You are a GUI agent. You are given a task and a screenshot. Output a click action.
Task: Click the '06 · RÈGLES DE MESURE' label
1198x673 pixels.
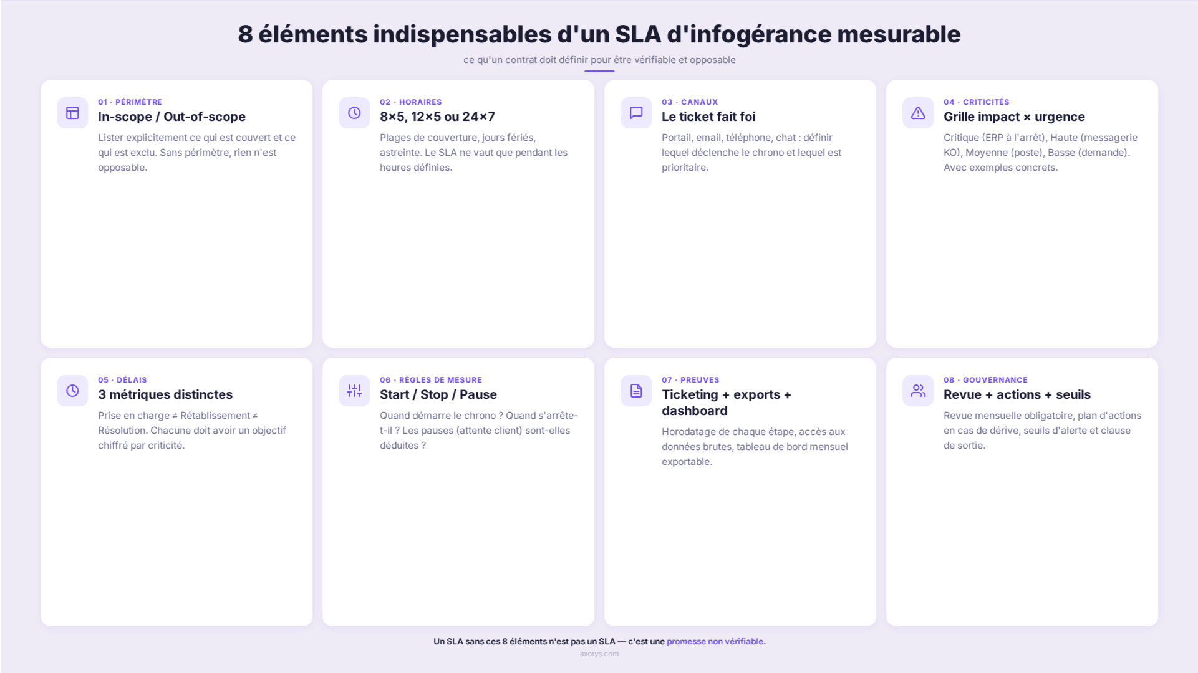[x=431, y=380]
